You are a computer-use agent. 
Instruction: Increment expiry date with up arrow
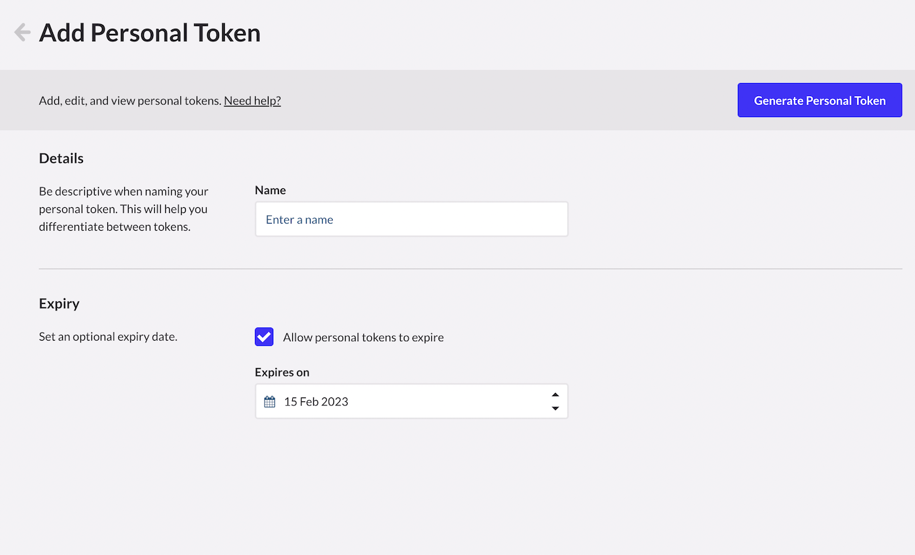555,394
